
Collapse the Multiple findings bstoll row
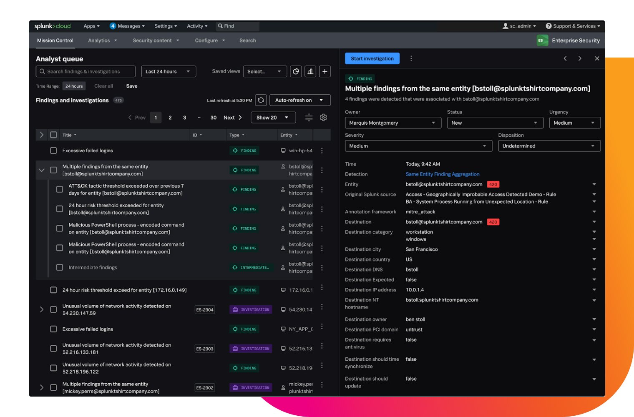click(41, 170)
